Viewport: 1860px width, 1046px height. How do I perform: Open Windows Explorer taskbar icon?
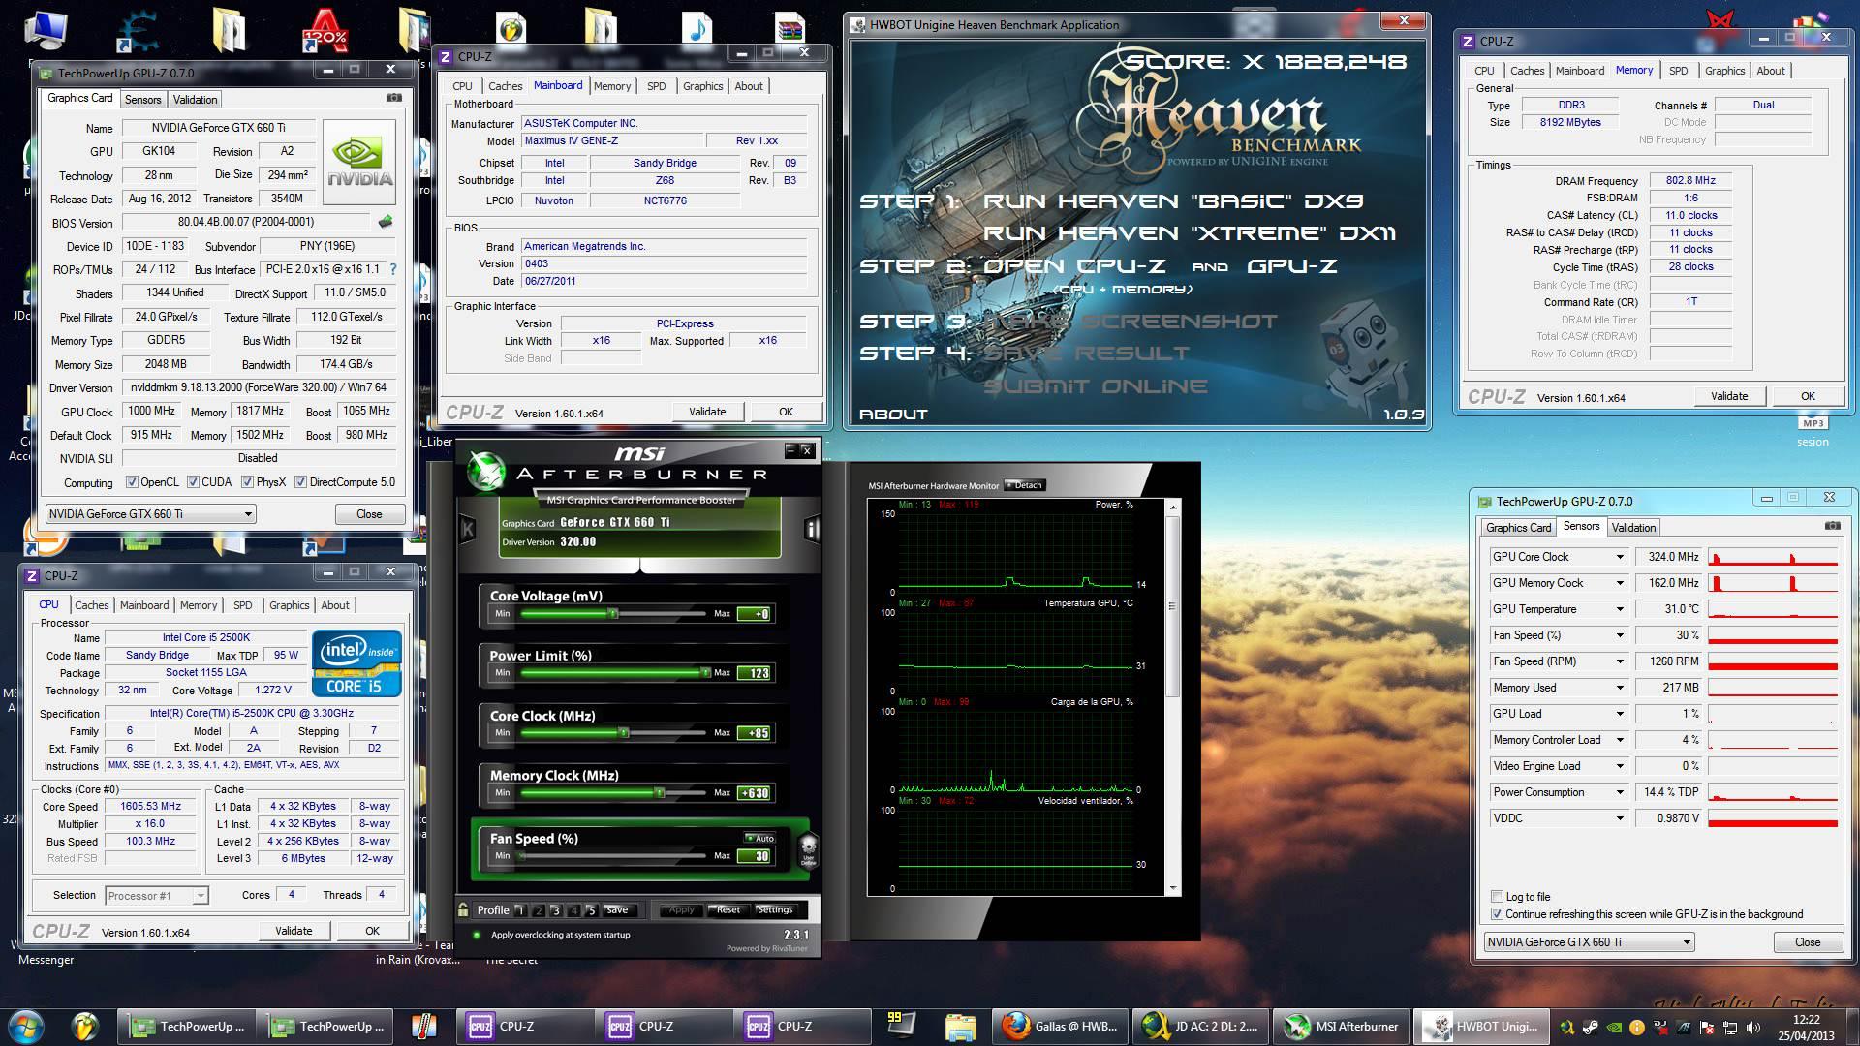960,1027
